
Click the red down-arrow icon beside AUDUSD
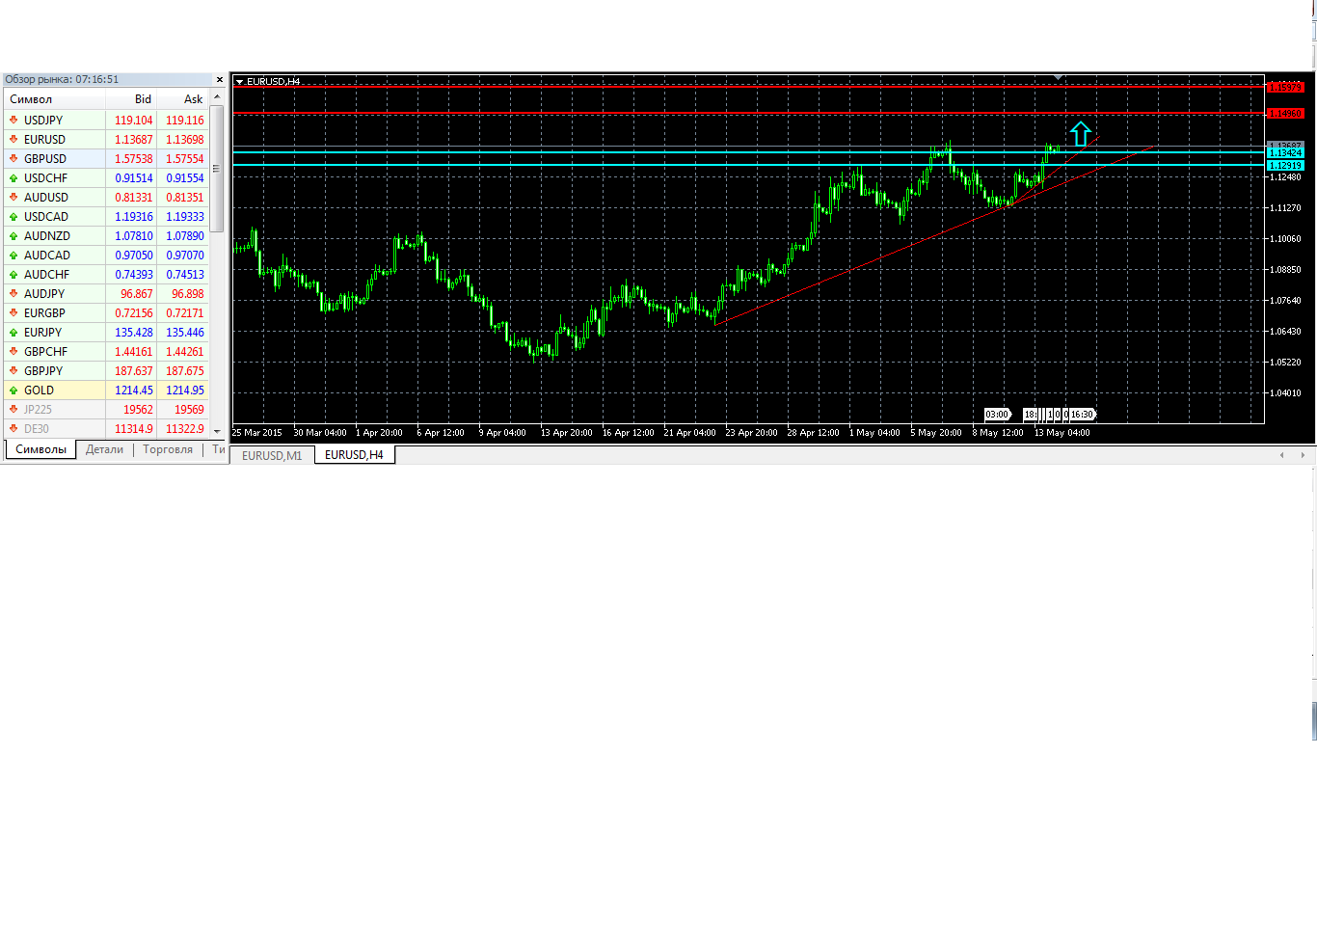13,198
